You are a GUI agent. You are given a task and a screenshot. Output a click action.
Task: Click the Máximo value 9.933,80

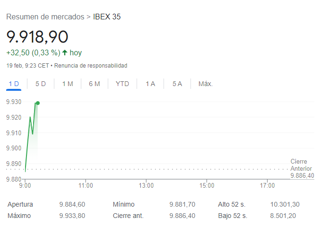tap(72, 216)
